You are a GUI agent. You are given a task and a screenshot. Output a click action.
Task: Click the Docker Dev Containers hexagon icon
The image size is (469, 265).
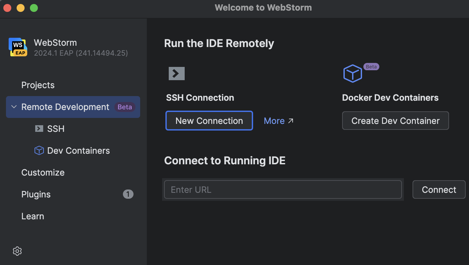[x=352, y=73]
